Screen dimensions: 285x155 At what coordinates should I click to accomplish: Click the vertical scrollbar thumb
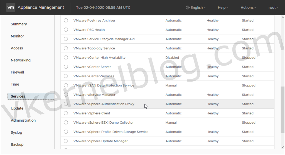click(x=282, y=110)
